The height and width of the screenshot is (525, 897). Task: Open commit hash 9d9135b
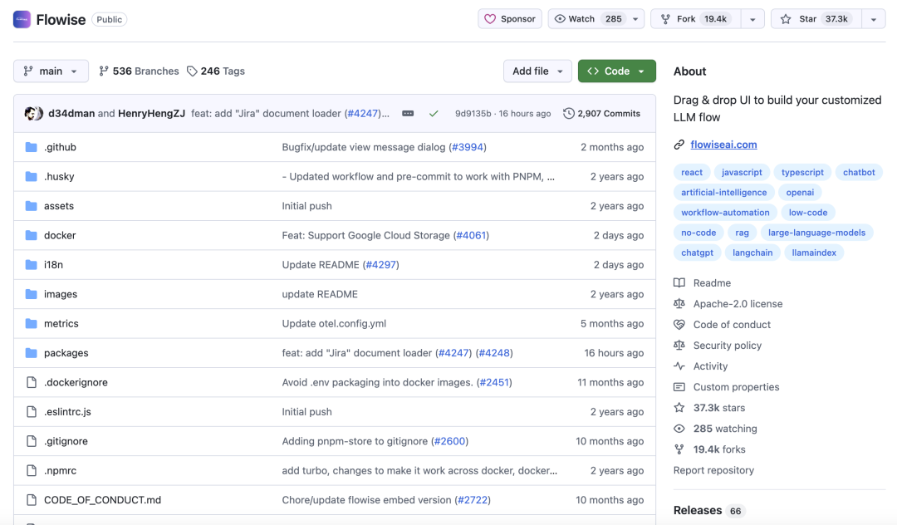click(473, 113)
